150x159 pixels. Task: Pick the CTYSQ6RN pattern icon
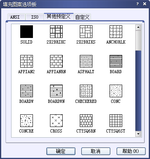86,121
